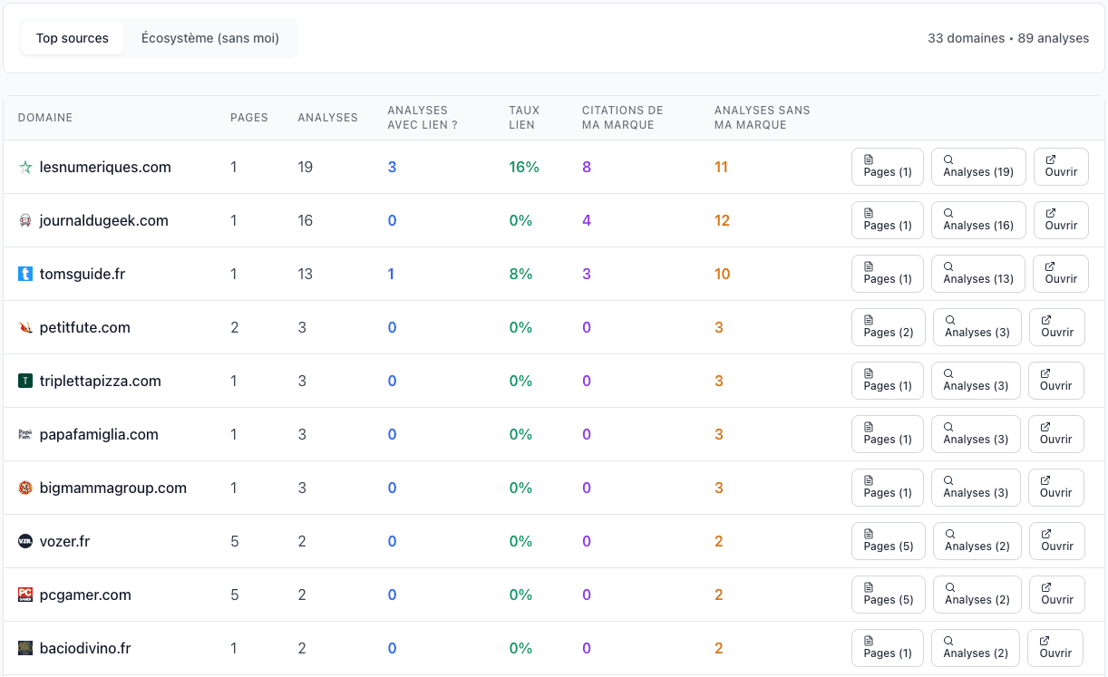Click the vozer.fr round favicon
Image resolution: width=1108 pixels, height=677 pixels.
click(x=25, y=541)
